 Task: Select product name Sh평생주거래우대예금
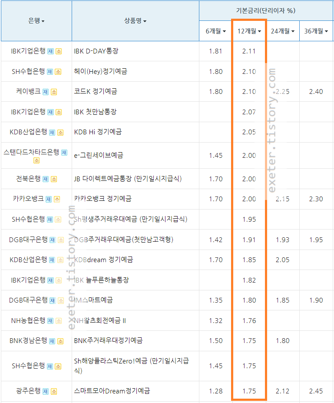coord(106,219)
